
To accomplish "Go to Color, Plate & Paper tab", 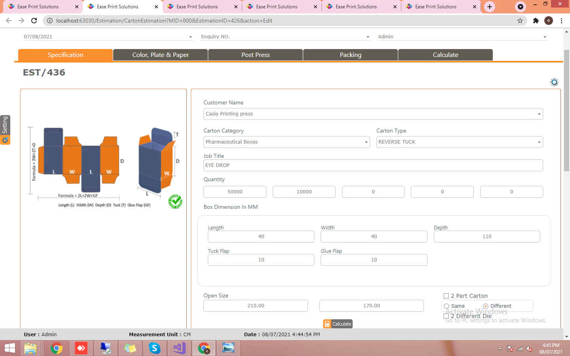I will tap(160, 55).
